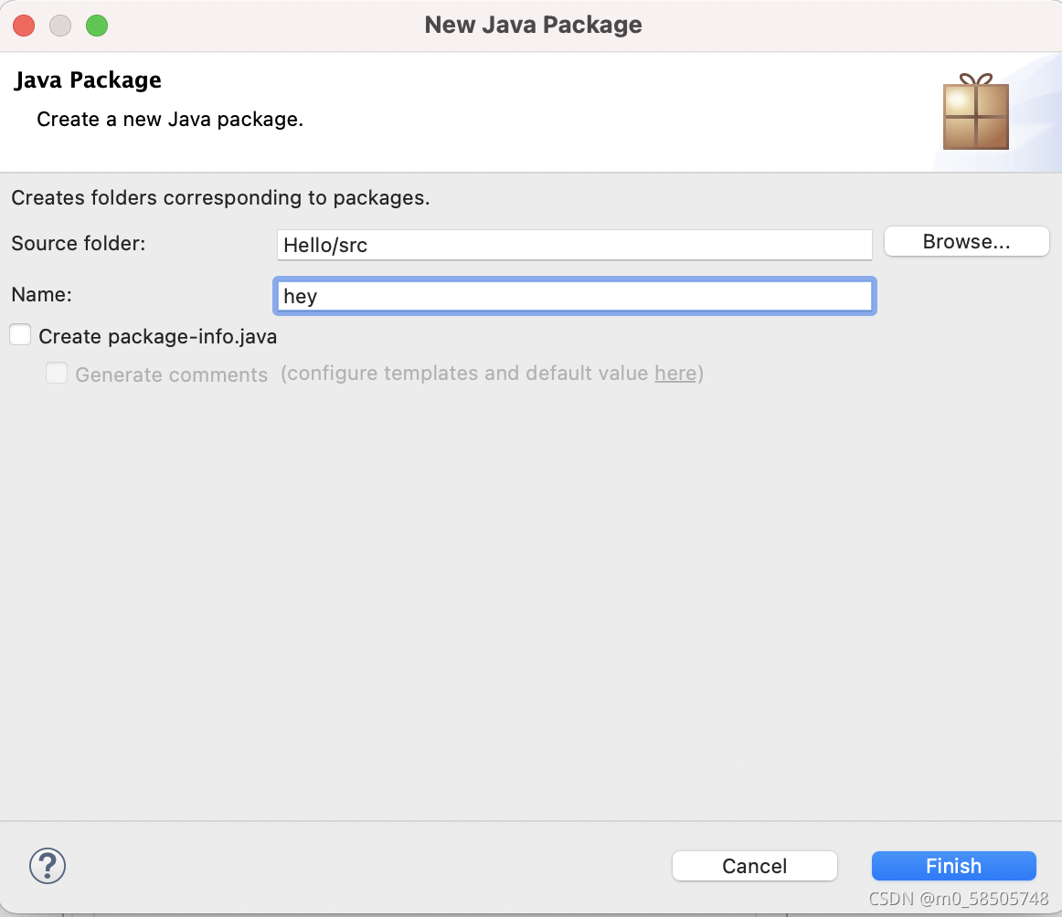Click the Source folder field showing Hello/src
The height and width of the screenshot is (917, 1062).
point(574,245)
